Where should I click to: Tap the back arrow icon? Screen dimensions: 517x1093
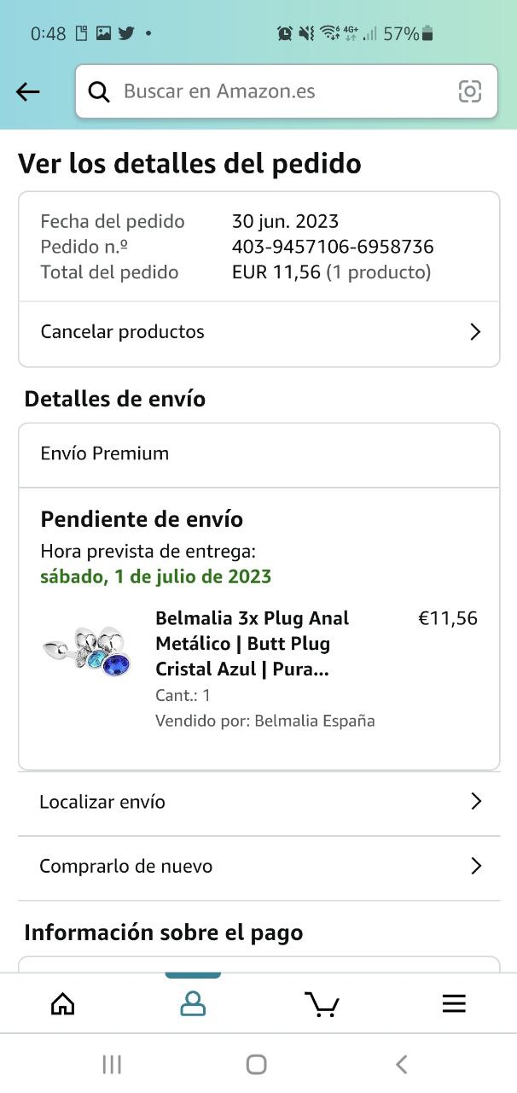click(28, 92)
